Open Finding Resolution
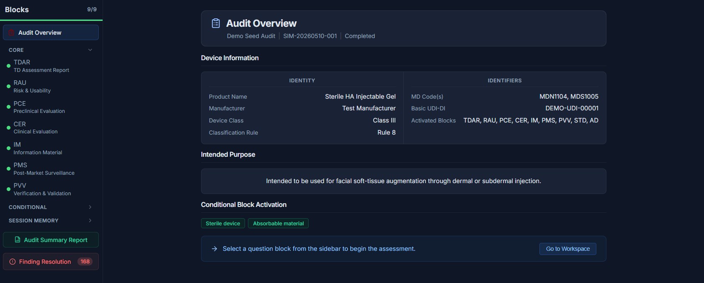Screen dimensions: 704x283 pos(51,262)
